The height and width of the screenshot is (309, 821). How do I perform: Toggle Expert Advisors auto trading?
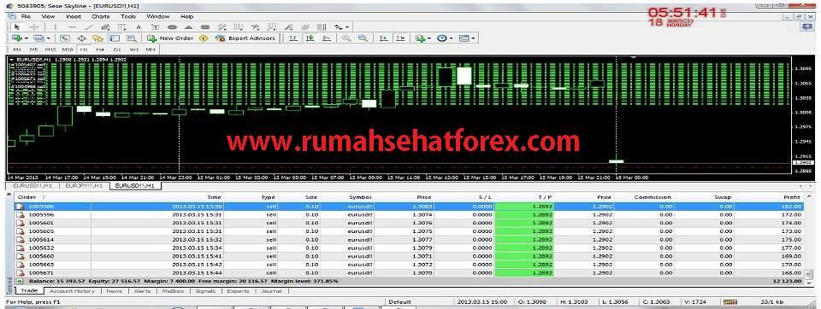(245, 38)
